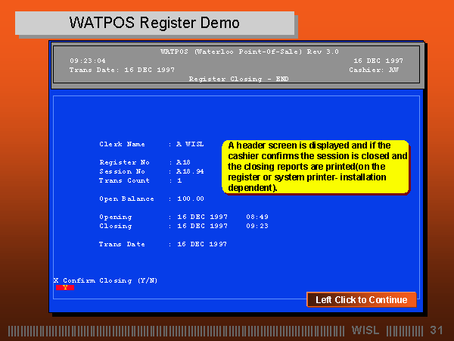Click the WATPOS Rev 3.0 header title
454x341 pixels.
(x=238, y=52)
